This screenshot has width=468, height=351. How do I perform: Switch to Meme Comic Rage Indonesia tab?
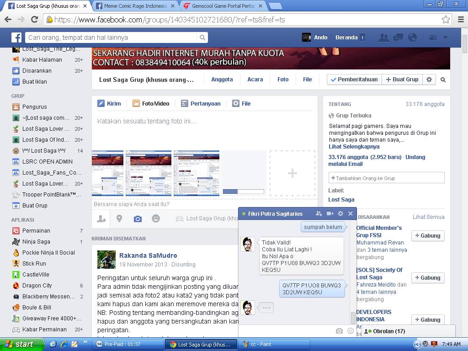click(x=135, y=6)
